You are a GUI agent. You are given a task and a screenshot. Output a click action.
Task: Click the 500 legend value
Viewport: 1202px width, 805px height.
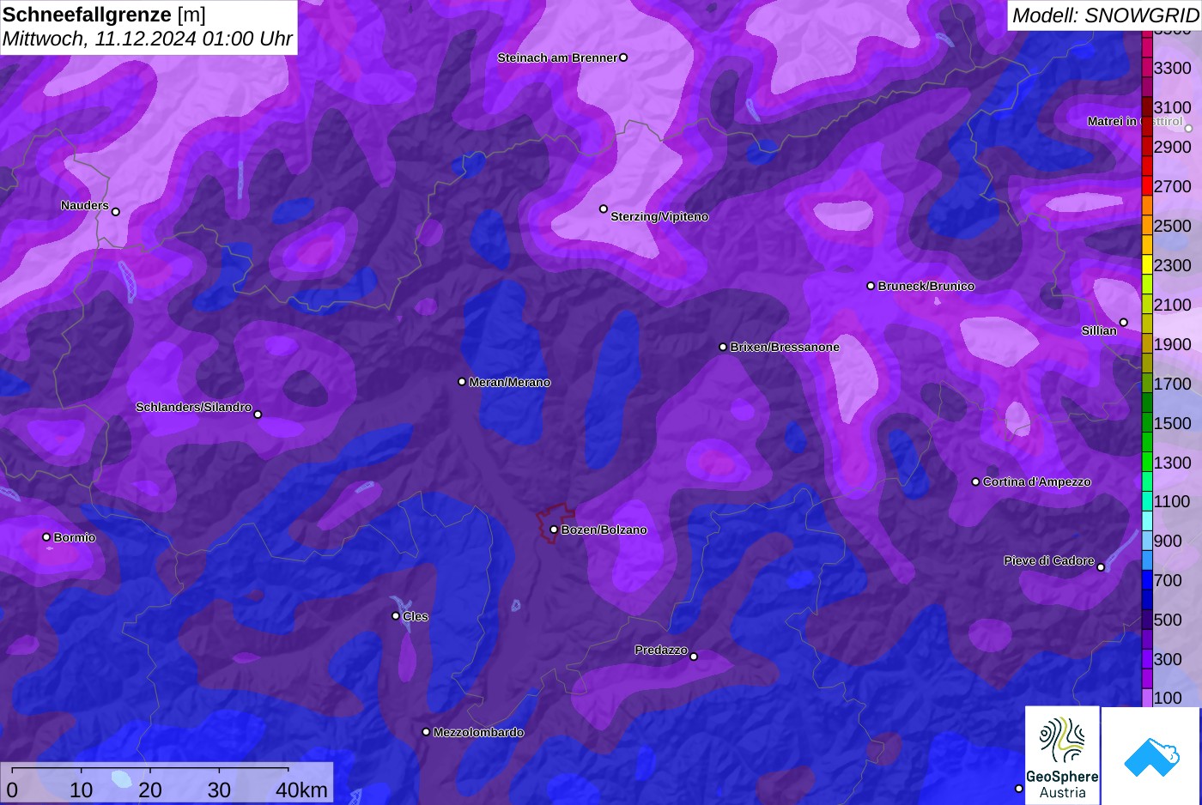(1168, 620)
